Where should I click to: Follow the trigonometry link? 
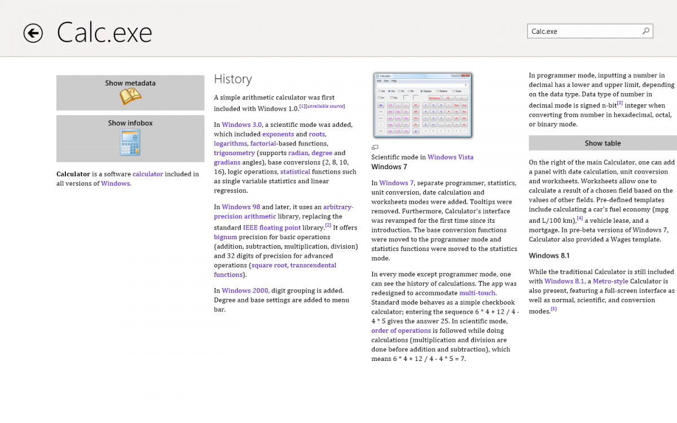[234, 153]
